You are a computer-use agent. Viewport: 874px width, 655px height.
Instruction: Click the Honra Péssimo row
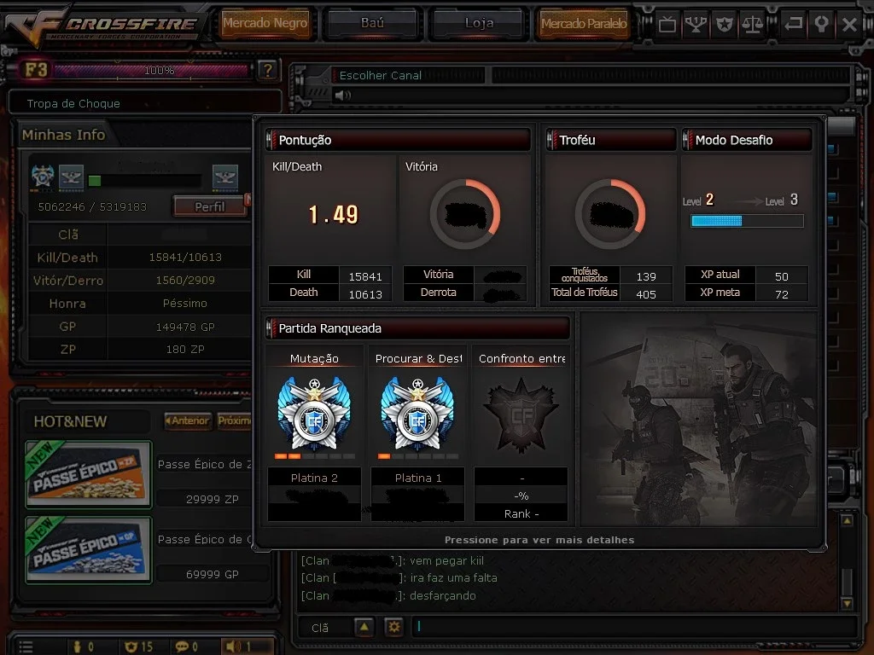tap(139, 303)
